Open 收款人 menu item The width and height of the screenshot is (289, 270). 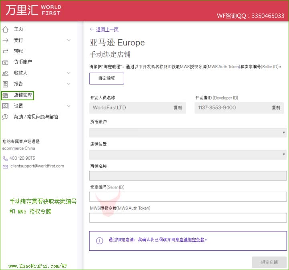pos(21,73)
